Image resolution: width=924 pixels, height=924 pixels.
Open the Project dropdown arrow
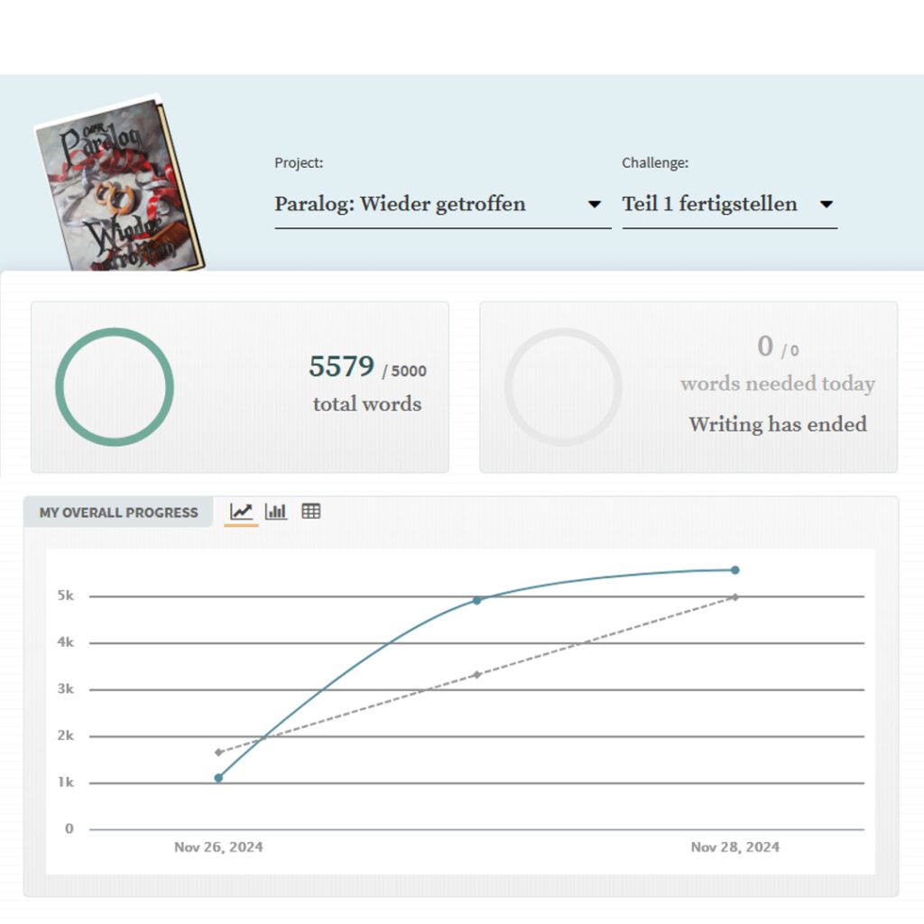tap(595, 205)
